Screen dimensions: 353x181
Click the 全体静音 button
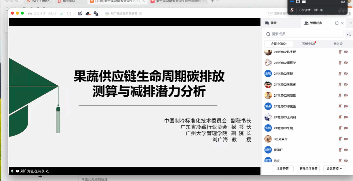pos(283,169)
